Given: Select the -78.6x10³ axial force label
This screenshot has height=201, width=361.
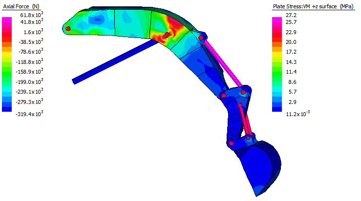Looking at the screenshot, I should pyautogui.click(x=31, y=52).
